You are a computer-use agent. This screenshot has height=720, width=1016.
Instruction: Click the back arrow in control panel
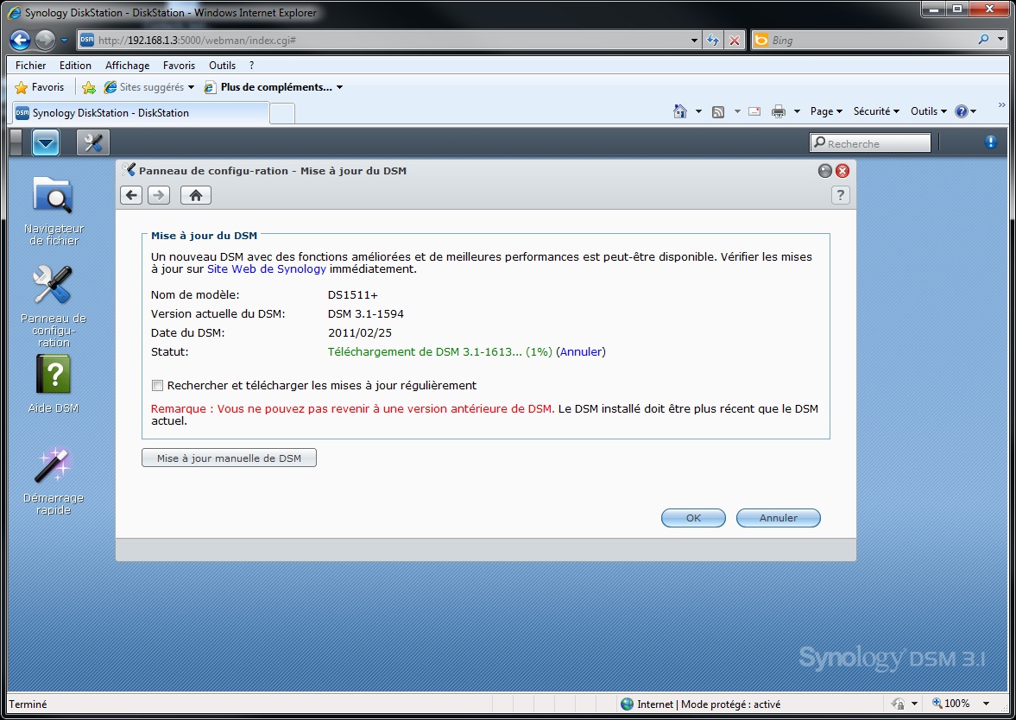pyautogui.click(x=131, y=195)
